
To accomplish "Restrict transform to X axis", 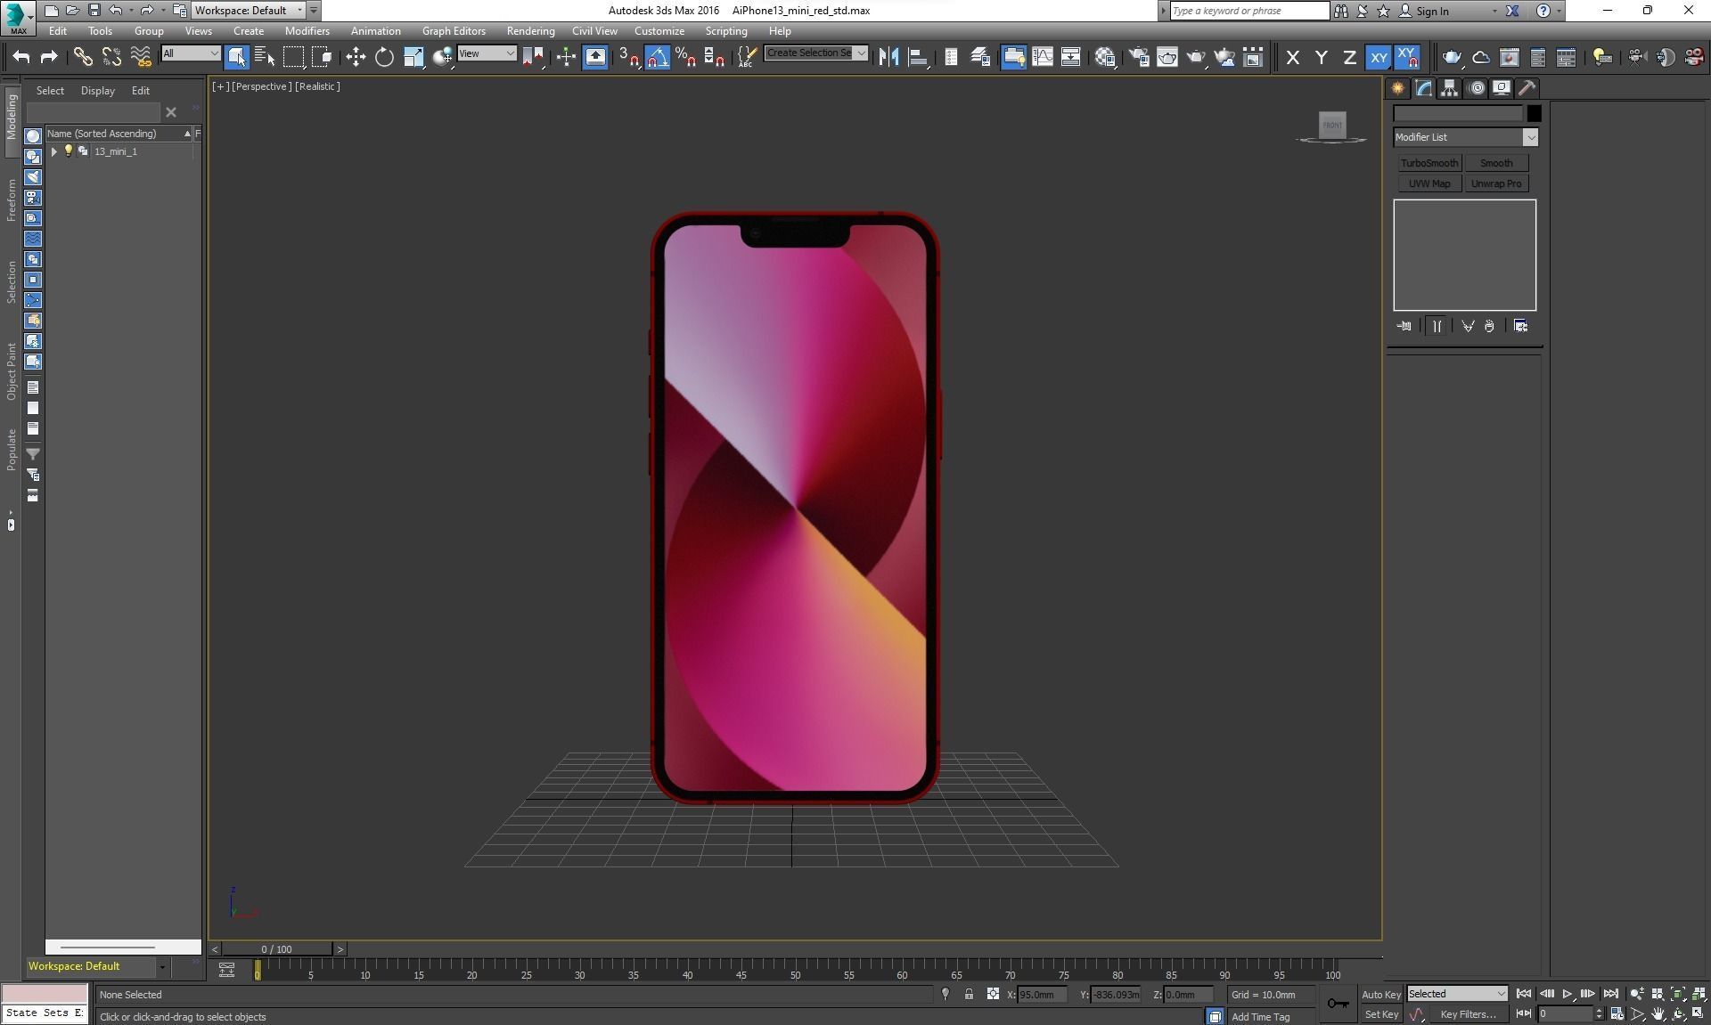I will [x=1292, y=57].
